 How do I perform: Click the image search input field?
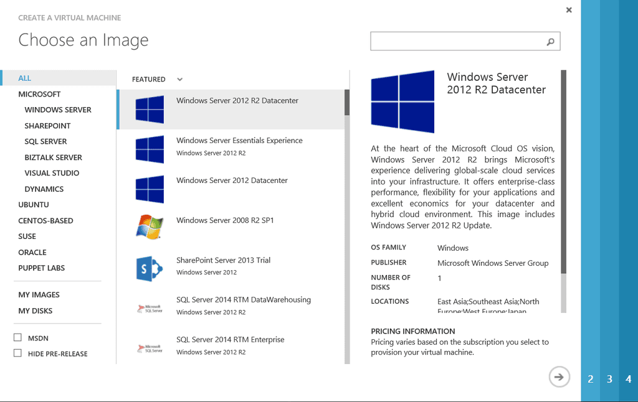click(x=465, y=41)
